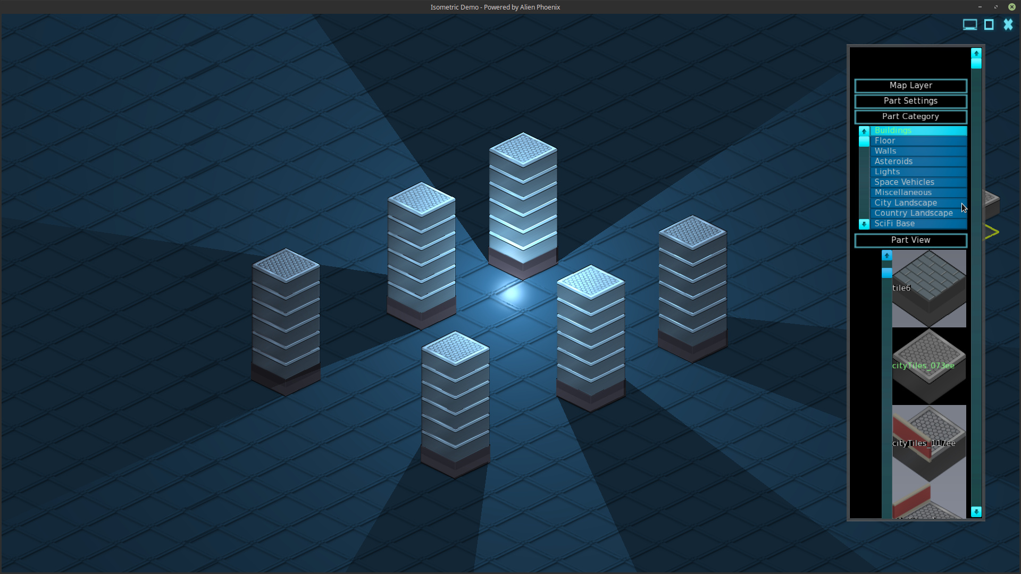Click the part view scrollbar handle
Image resolution: width=1021 pixels, height=574 pixels.
point(886,273)
